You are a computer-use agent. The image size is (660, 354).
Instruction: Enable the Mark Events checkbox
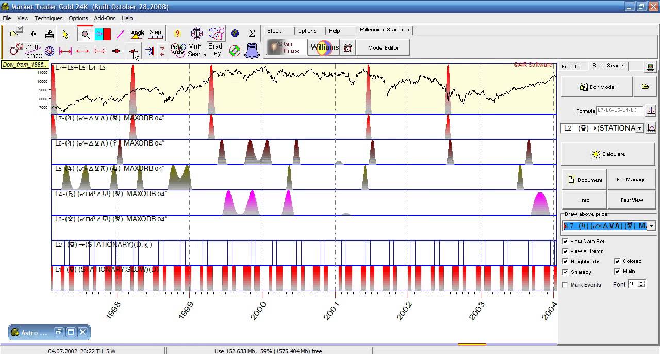pyautogui.click(x=565, y=285)
